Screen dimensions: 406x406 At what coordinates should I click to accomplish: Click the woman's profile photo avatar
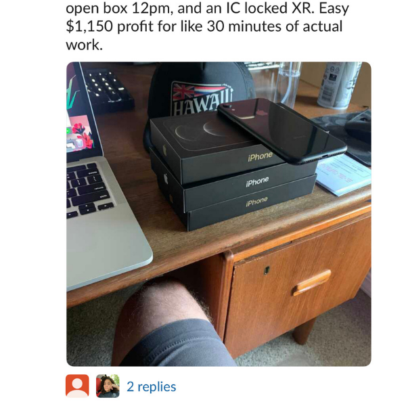click(108, 386)
